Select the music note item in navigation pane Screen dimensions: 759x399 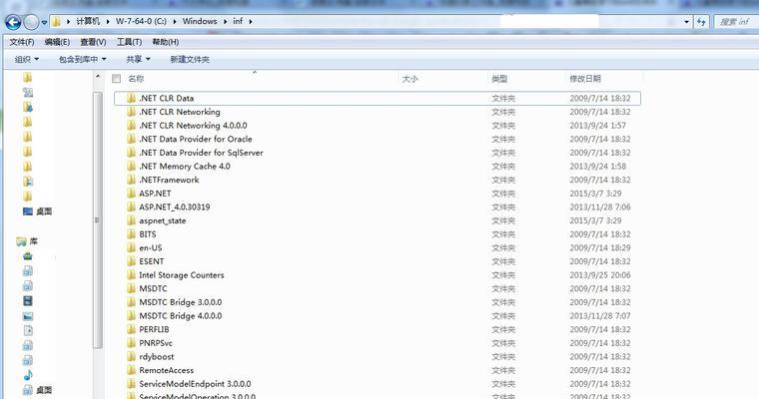click(28, 375)
